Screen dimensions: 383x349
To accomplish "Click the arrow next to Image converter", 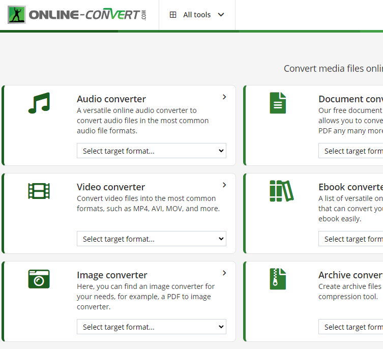I will 224,273.
